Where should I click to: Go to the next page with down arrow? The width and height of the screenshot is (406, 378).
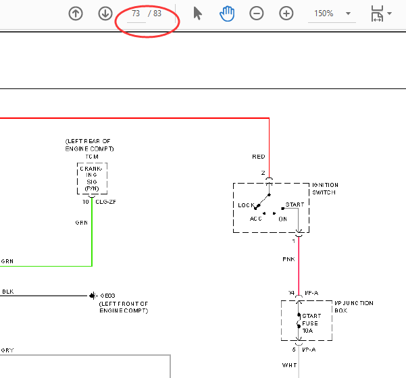pyautogui.click(x=105, y=13)
